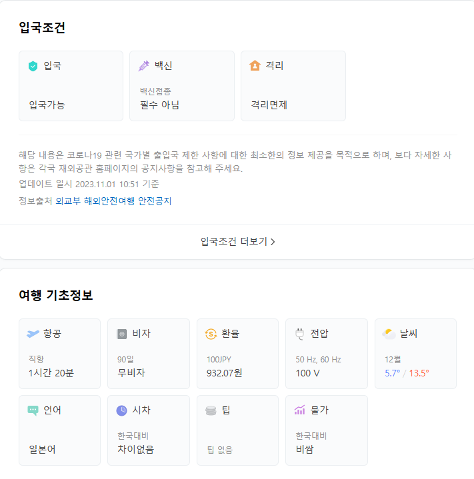Select the 100 V voltage card
The image size is (474, 479).
327,354
